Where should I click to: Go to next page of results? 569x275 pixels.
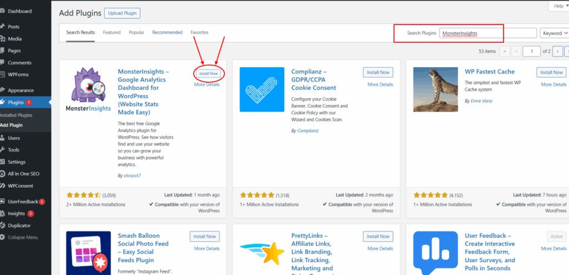[558, 52]
